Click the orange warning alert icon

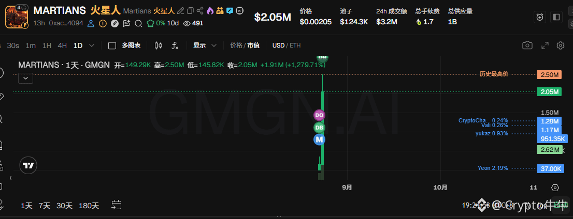(103, 23)
